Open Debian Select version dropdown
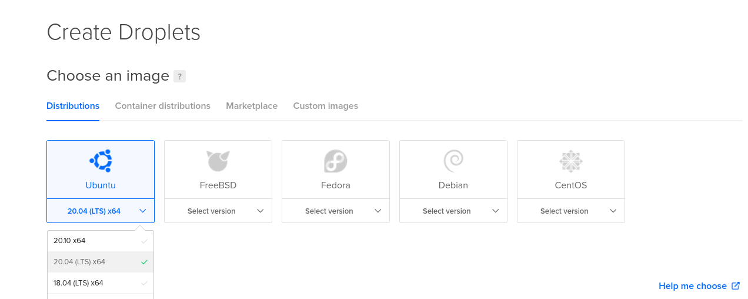Viewport: 748px width, 299px height. pos(453,211)
